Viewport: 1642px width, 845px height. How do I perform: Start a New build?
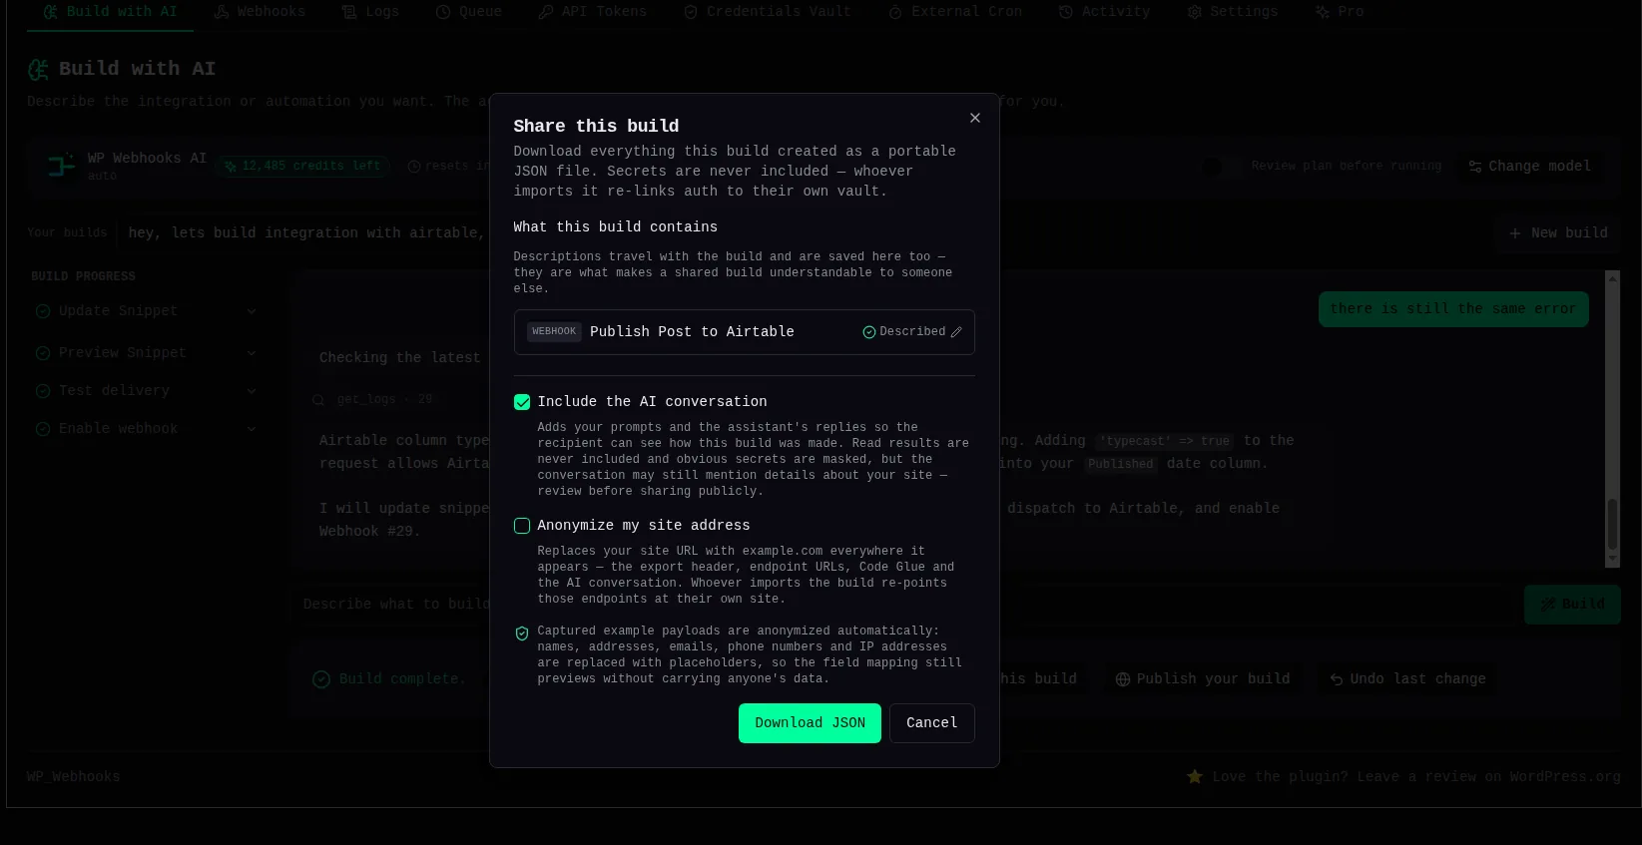pyautogui.click(x=1558, y=233)
